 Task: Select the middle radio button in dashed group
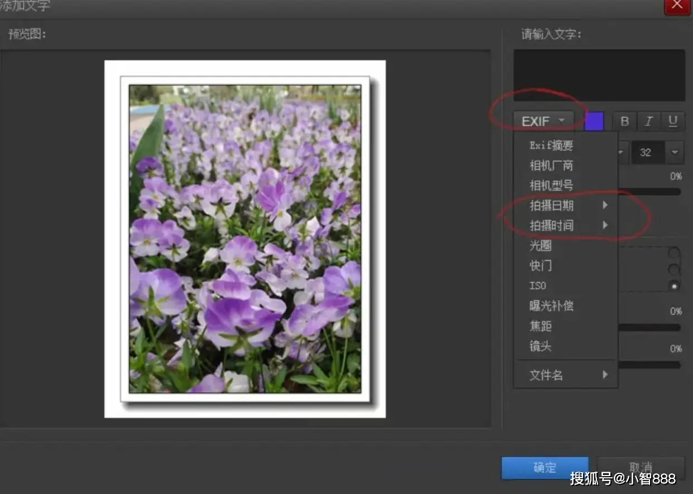tap(673, 268)
